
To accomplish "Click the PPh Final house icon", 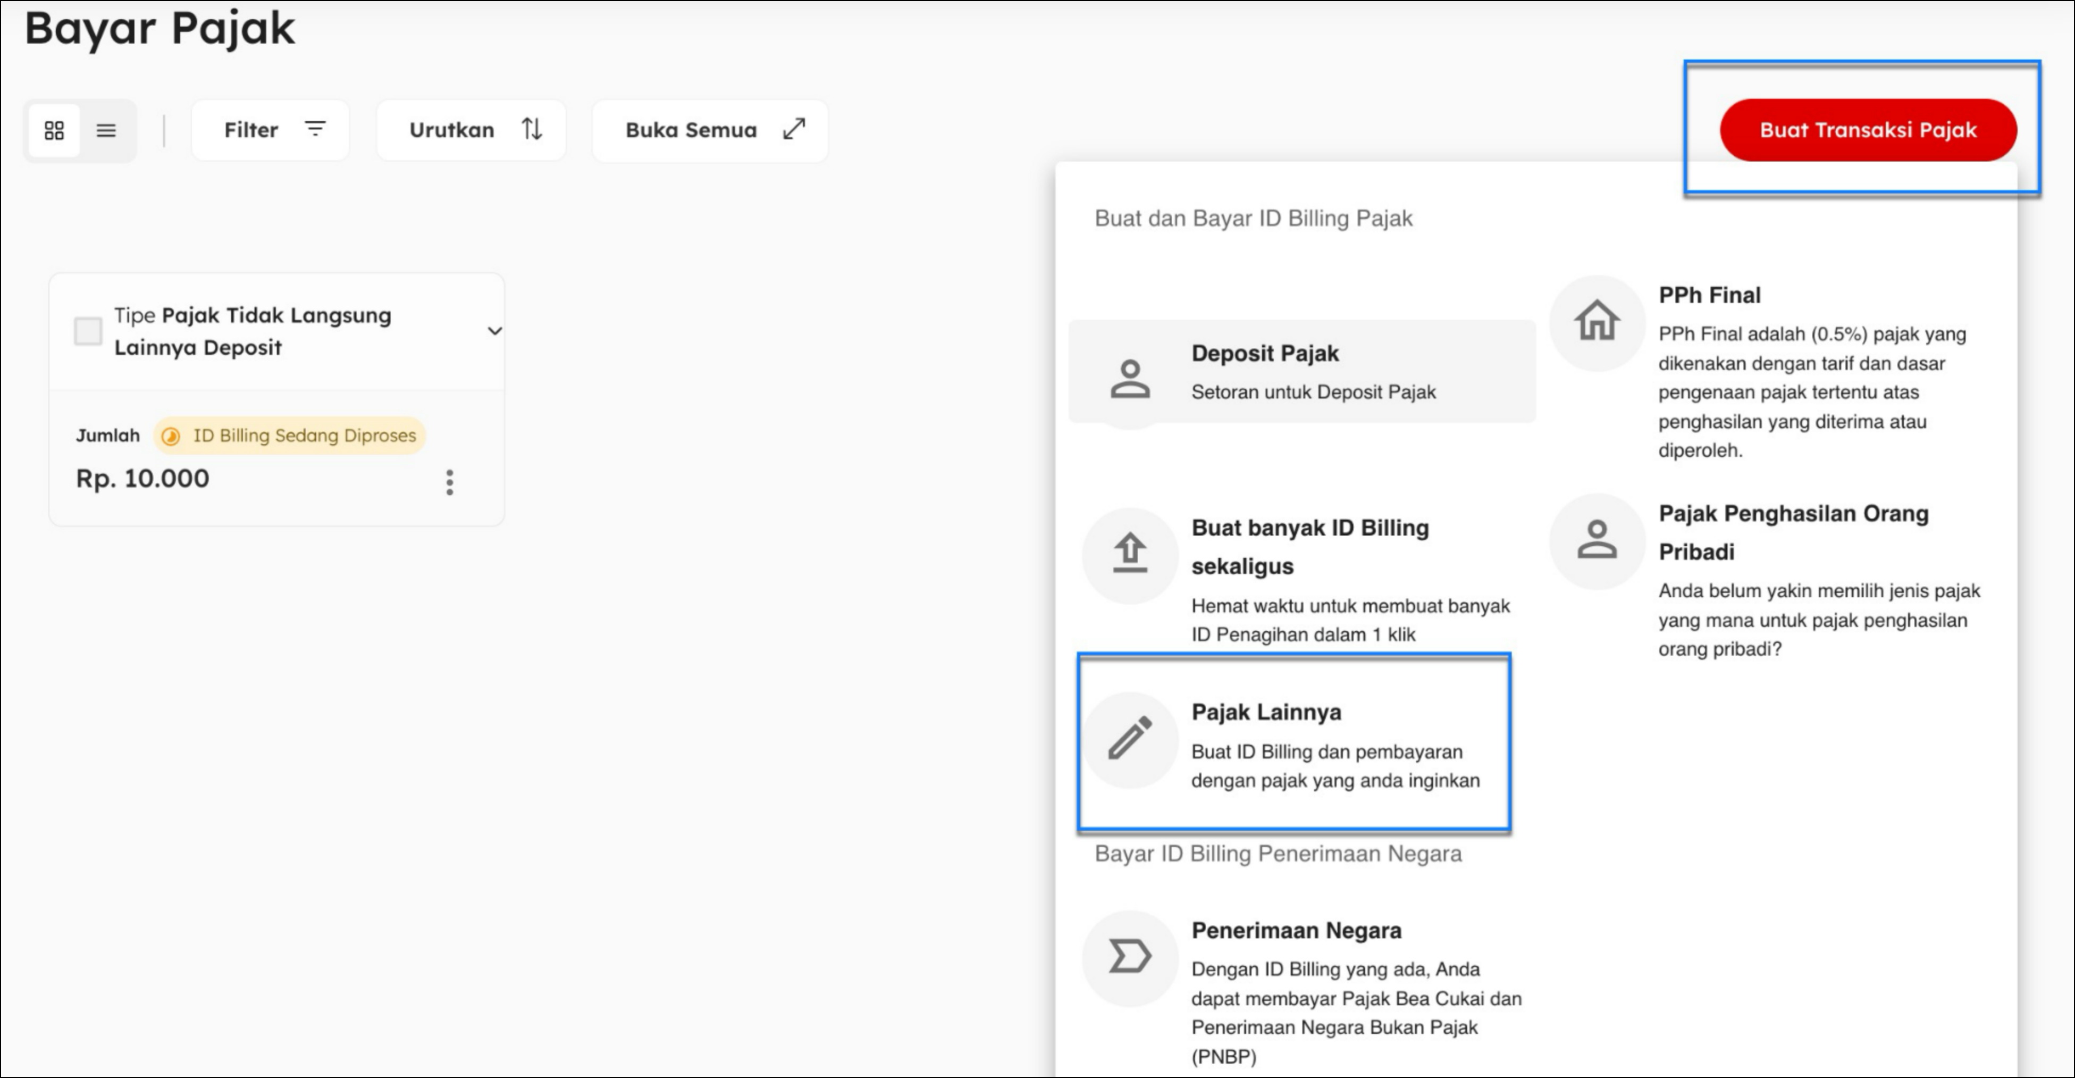I will (x=1597, y=321).
